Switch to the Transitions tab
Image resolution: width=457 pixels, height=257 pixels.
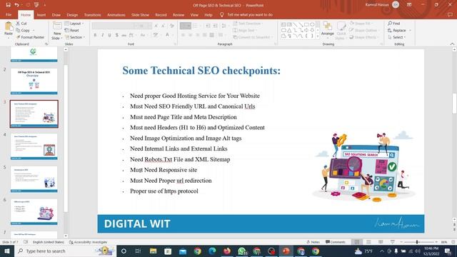pos(92,14)
